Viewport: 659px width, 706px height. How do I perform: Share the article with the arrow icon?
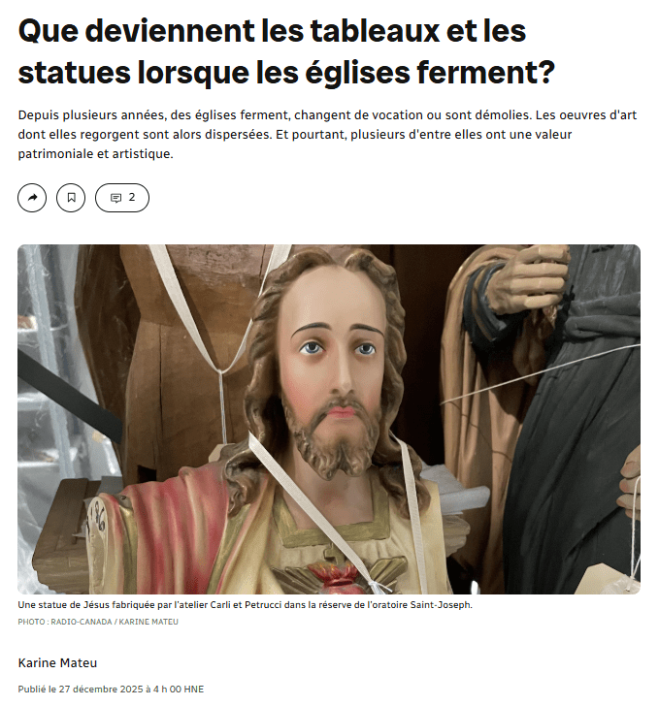32,198
